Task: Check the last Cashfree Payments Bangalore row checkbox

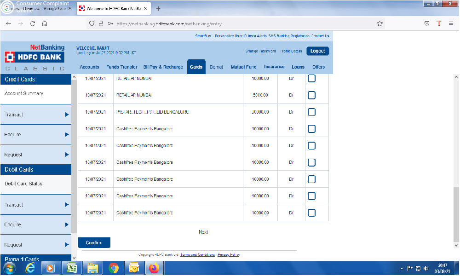Action: point(311,213)
